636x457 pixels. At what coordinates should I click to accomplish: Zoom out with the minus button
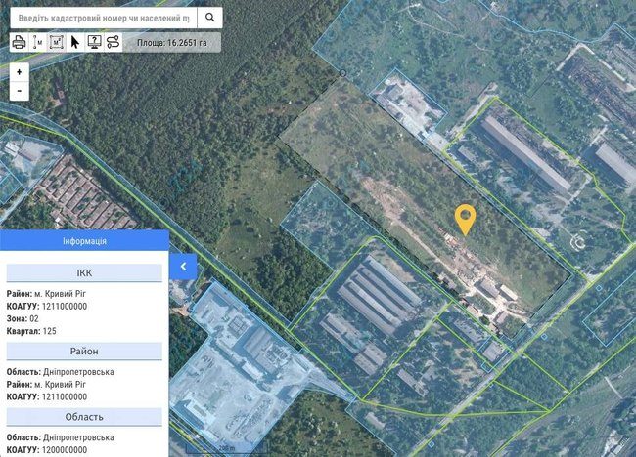point(19,90)
